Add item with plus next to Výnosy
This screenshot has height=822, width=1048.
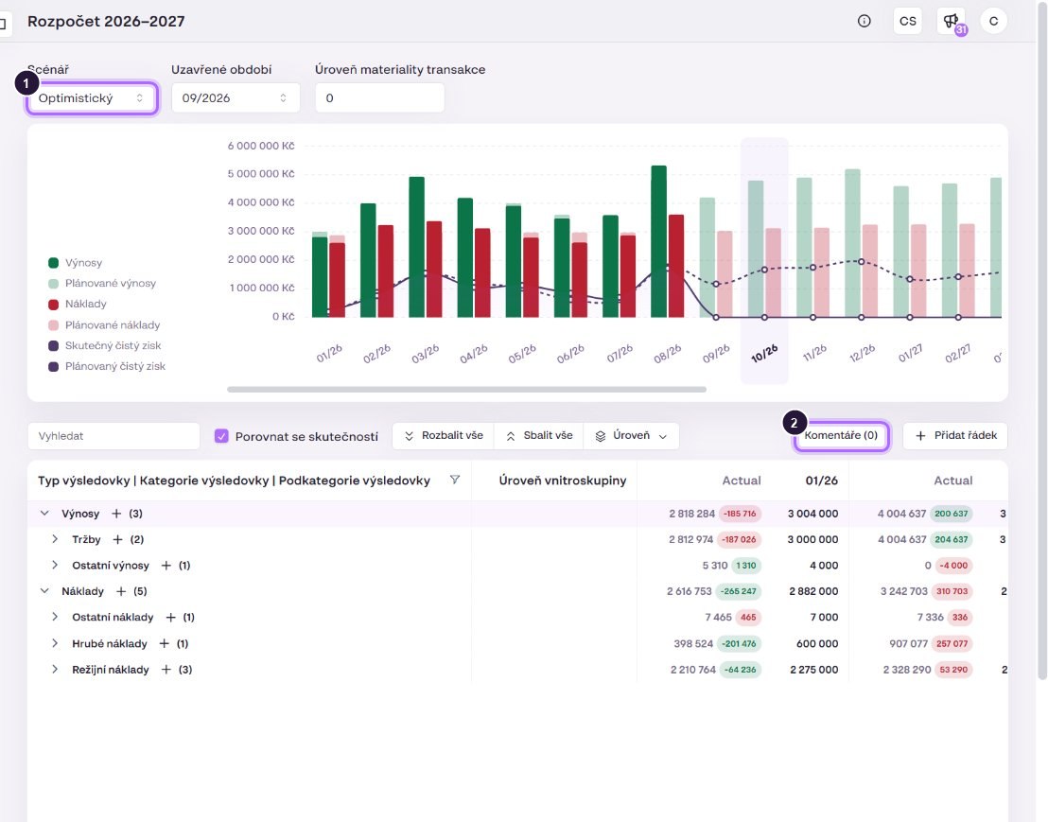(x=116, y=514)
